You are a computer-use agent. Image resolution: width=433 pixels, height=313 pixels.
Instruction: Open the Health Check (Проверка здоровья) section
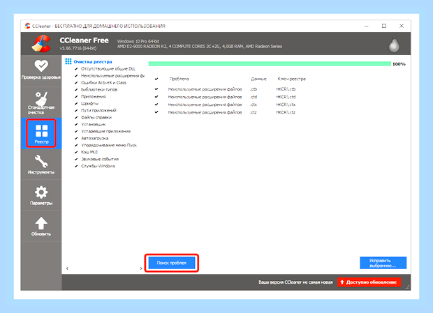(x=41, y=70)
